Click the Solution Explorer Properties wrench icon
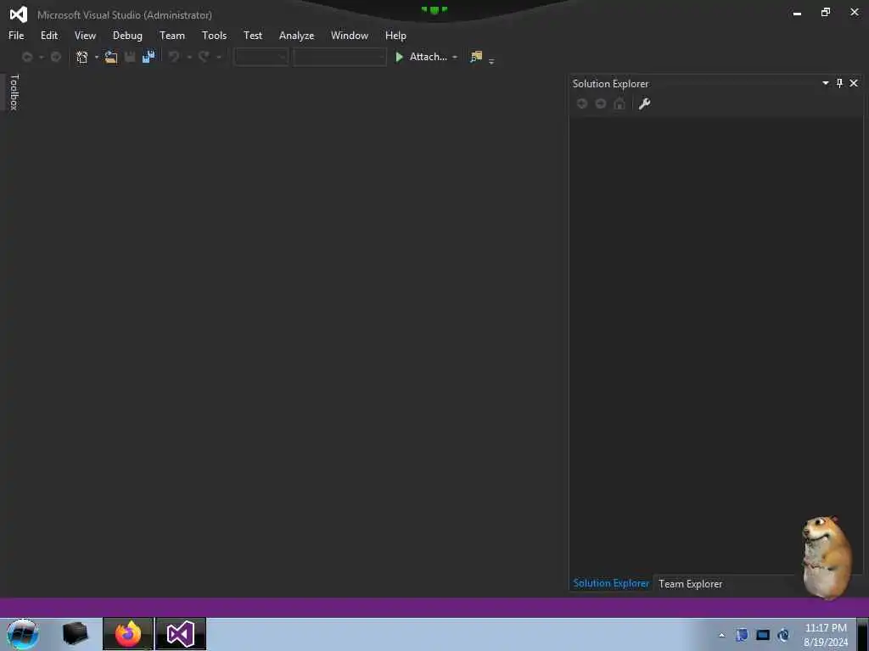Screen dimensions: 869x651 644,103
